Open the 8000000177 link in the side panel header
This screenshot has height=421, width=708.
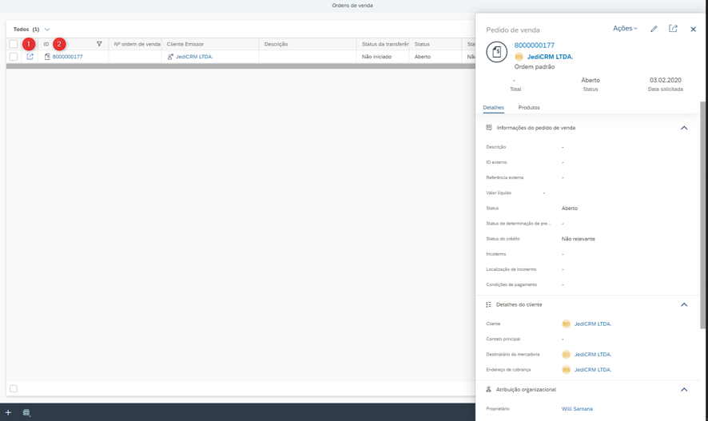pyautogui.click(x=534, y=45)
